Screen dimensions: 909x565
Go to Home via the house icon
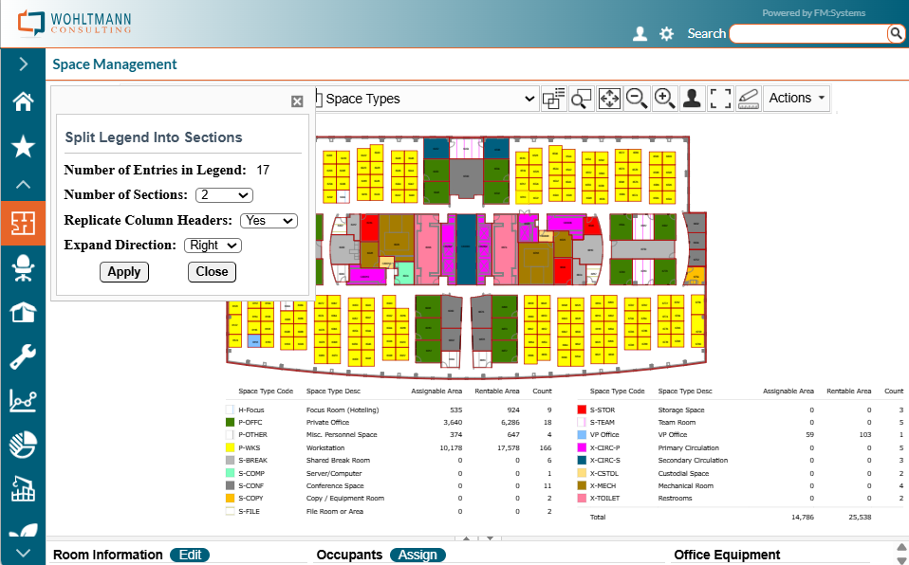(x=23, y=102)
